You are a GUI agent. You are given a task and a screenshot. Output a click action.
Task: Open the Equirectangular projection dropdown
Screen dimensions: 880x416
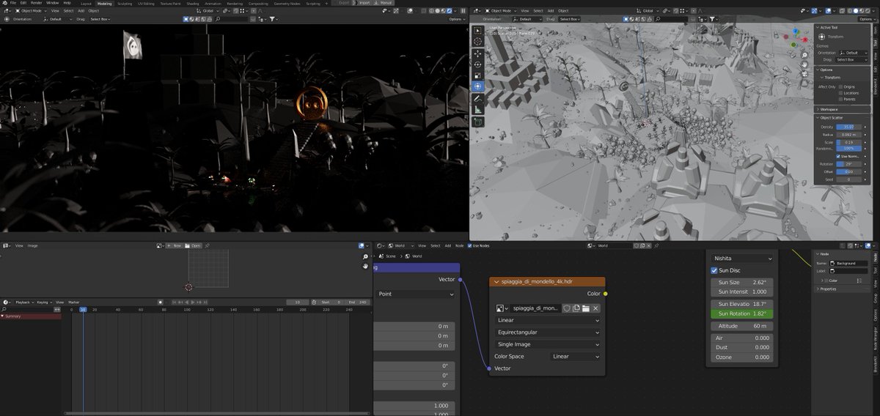point(548,332)
